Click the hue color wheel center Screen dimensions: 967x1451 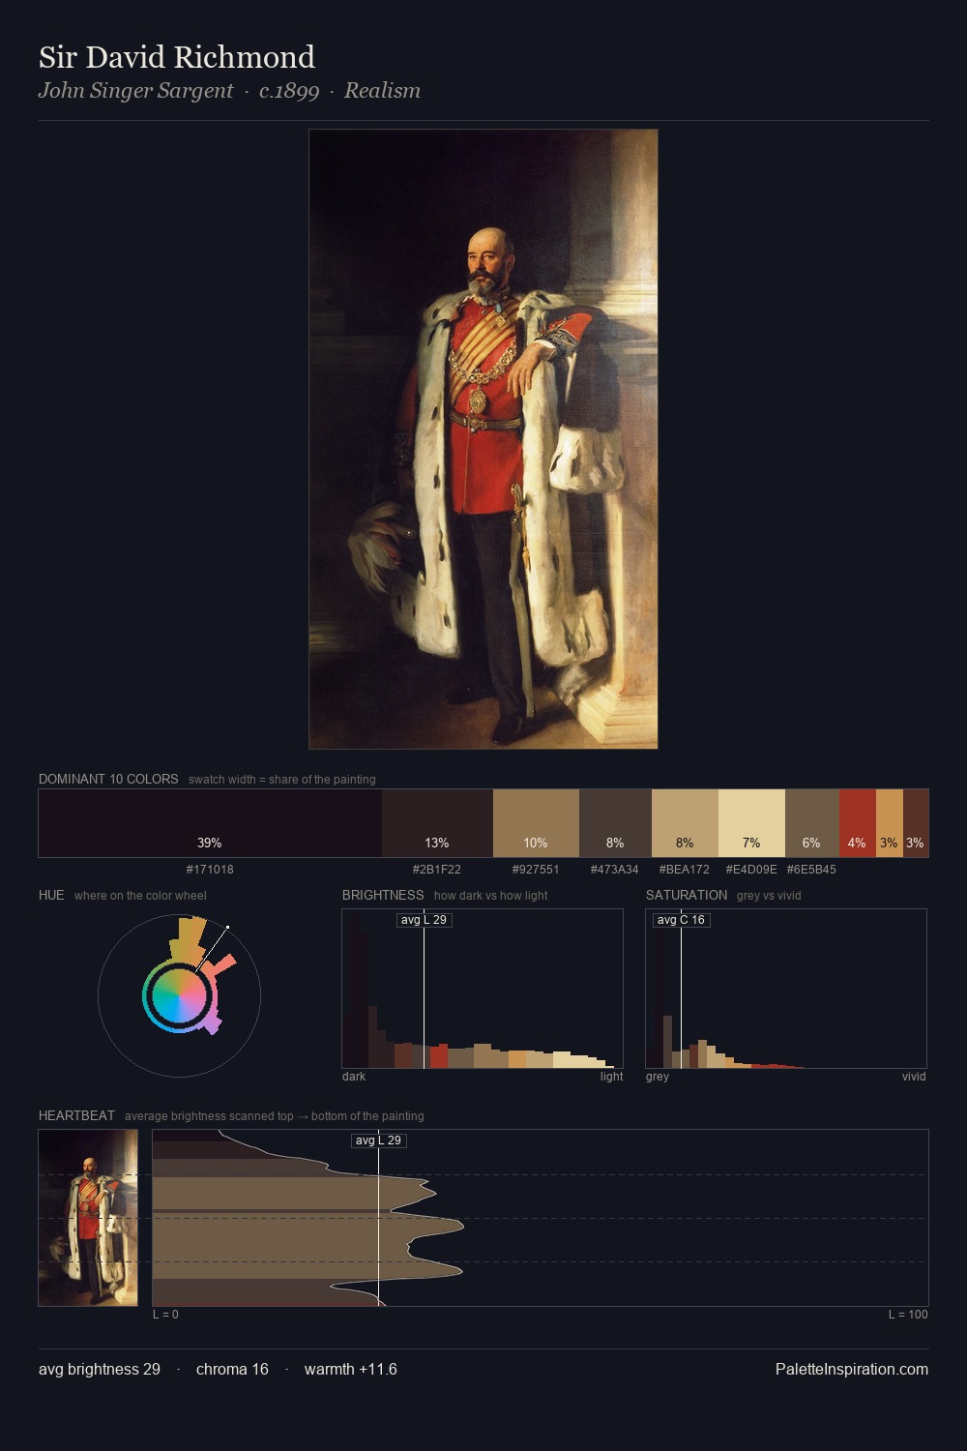[179, 995]
